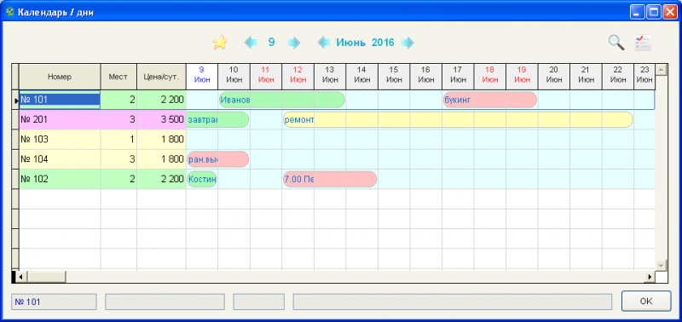Close the Календарь / дни window
Viewport: 682px width, 322px height.
(669, 12)
